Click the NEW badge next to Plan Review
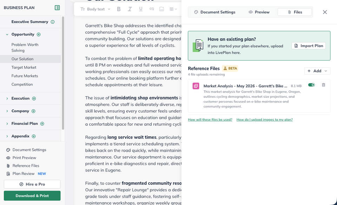The height and width of the screenshot is (205, 337). [x=42, y=174]
